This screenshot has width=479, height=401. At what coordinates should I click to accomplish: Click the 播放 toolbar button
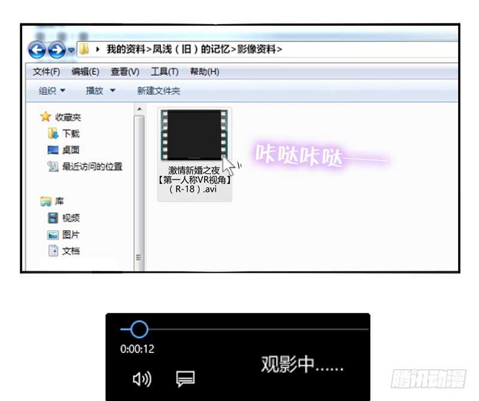95,91
